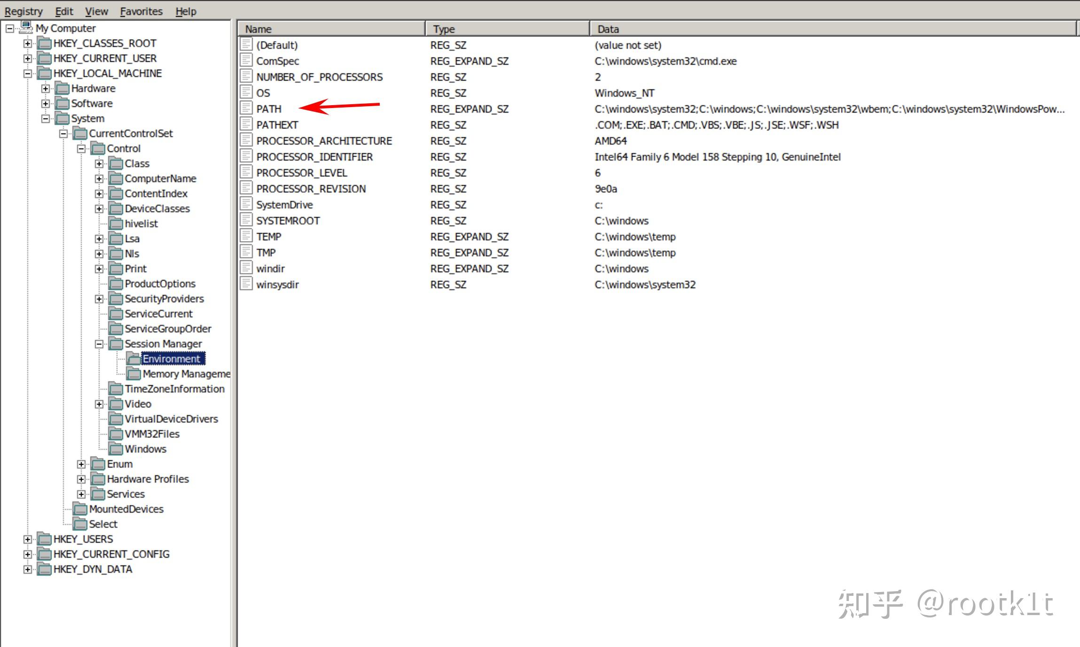Click the Memory Management folder icon
The height and width of the screenshot is (647, 1080).
(x=134, y=374)
